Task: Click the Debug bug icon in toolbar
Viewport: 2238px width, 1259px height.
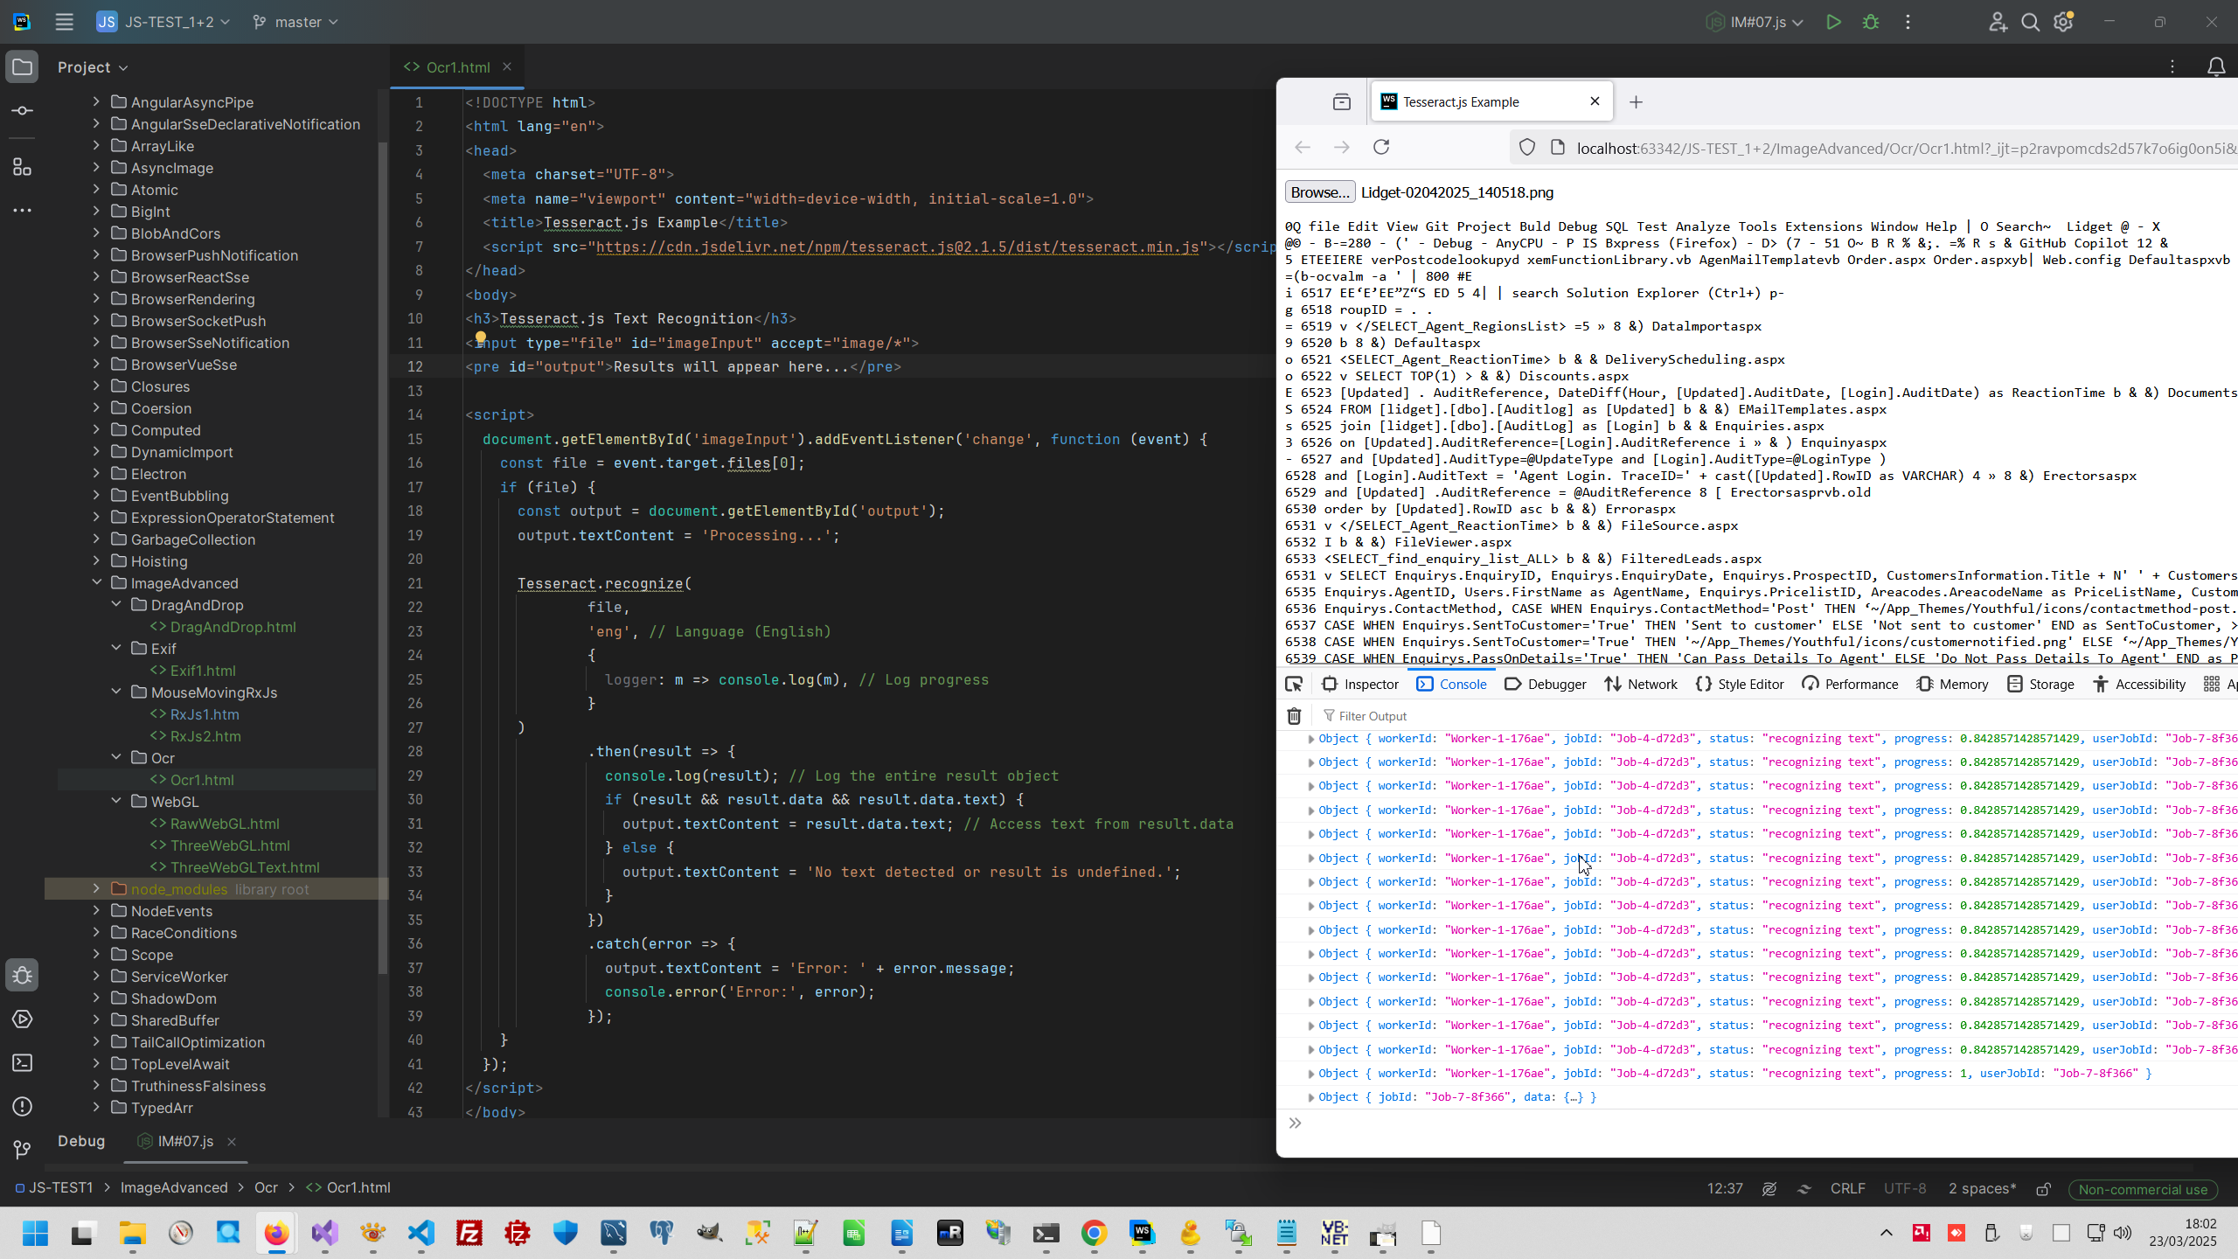Action: [1871, 23]
